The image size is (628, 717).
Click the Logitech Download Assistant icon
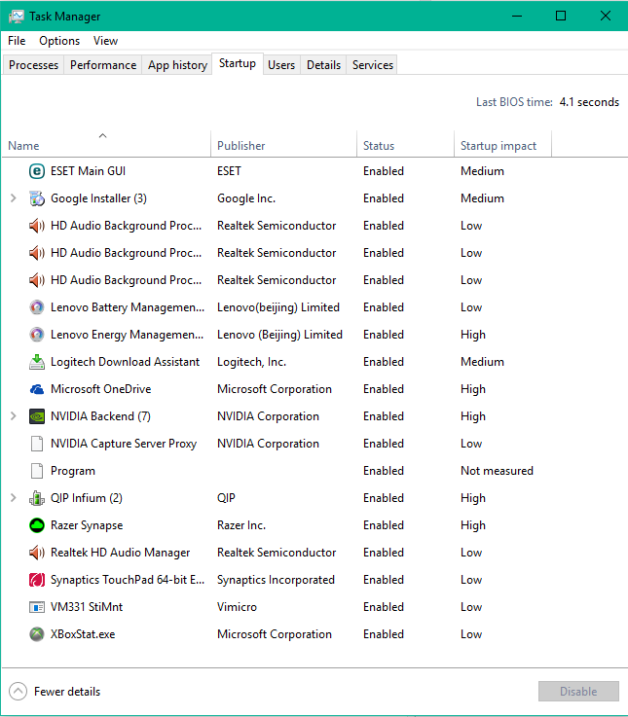[37, 362]
